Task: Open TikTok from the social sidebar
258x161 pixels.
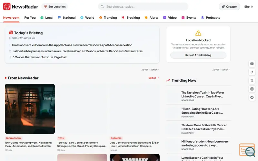Action: [252, 72]
